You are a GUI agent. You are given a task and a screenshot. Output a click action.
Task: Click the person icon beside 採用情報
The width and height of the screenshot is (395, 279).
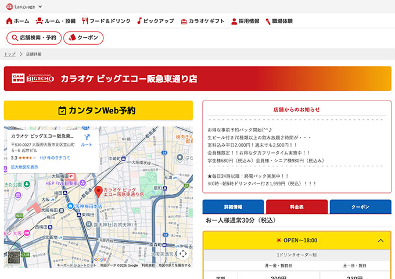tap(234, 22)
